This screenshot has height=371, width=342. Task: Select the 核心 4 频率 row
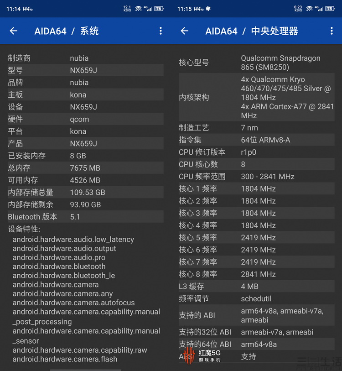(257, 225)
